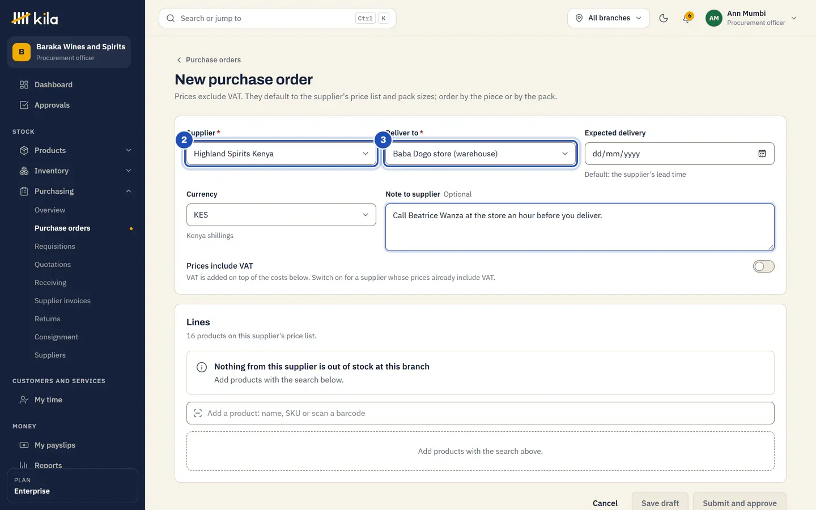The height and width of the screenshot is (510, 816).
Task: Open the Deliver to dropdown
Action: pyautogui.click(x=480, y=154)
